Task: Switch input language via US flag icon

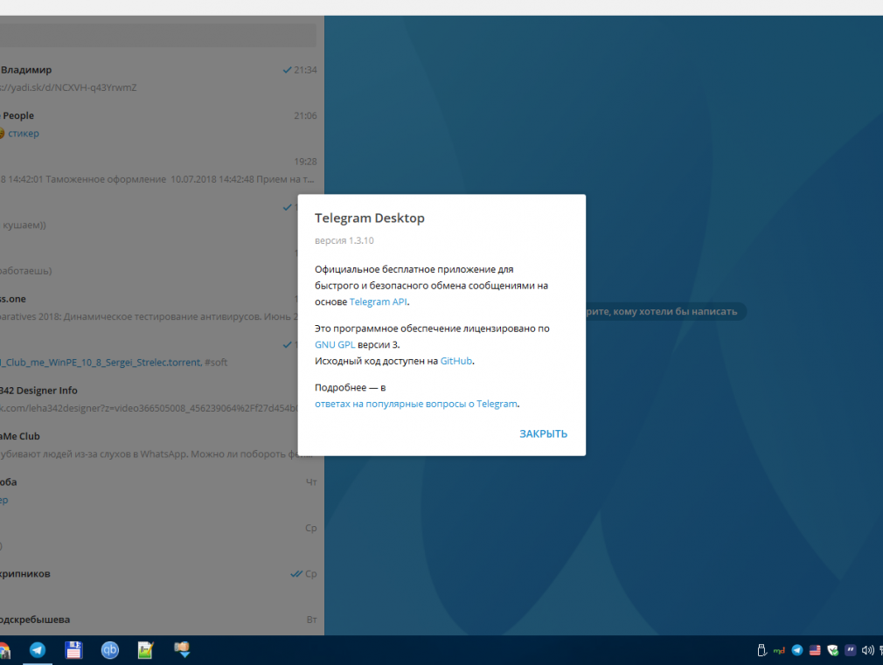Action: tap(815, 650)
